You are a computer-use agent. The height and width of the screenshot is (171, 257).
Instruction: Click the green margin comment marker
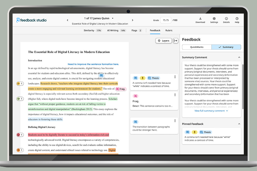[20, 99]
